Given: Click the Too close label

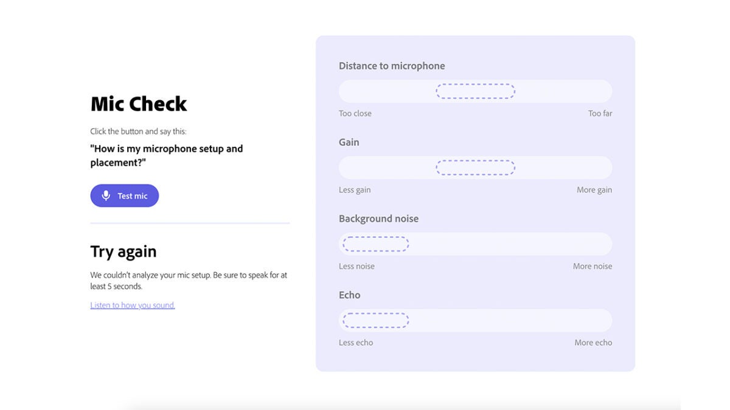Looking at the screenshot, I should coord(355,114).
